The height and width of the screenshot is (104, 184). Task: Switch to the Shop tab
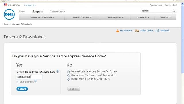[x=22, y=12]
